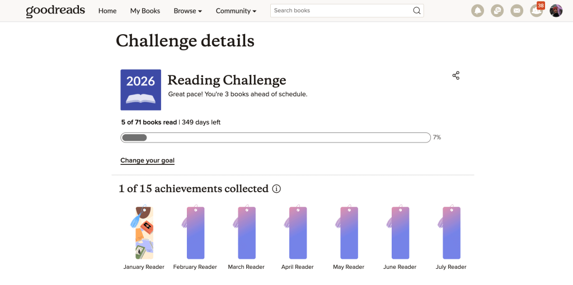Open My Books from navigation
Screen dimensions: 573x285
(x=145, y=11)
